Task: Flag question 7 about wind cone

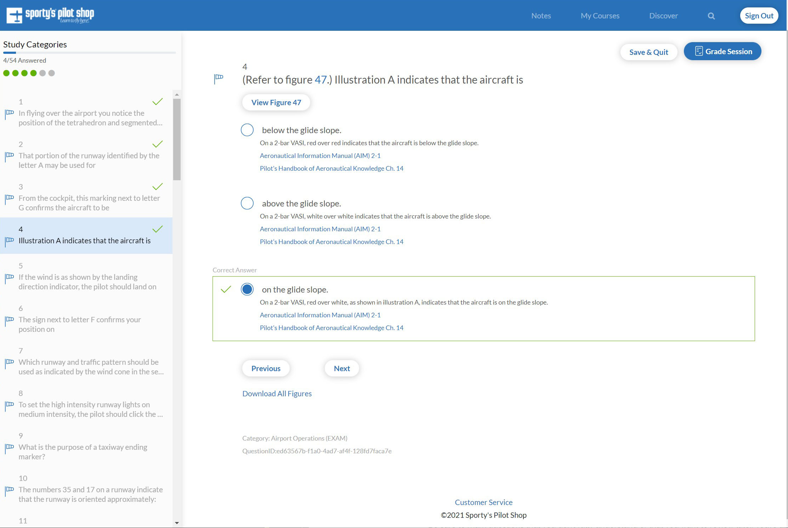Action: 10,363
